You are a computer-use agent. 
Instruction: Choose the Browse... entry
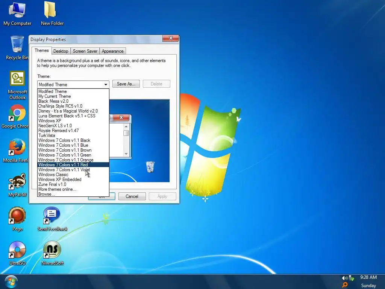tap(73, 194)
